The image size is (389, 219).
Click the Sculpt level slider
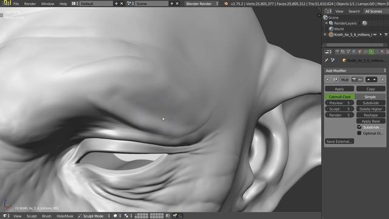339,109
